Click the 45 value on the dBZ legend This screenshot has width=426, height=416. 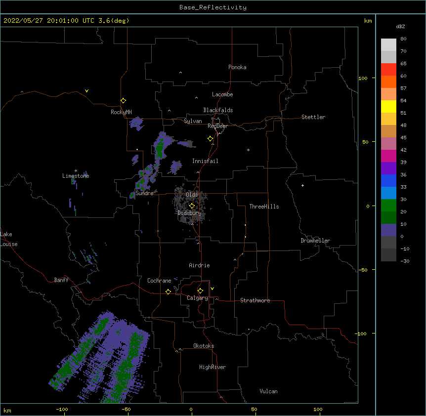(403, 138)
